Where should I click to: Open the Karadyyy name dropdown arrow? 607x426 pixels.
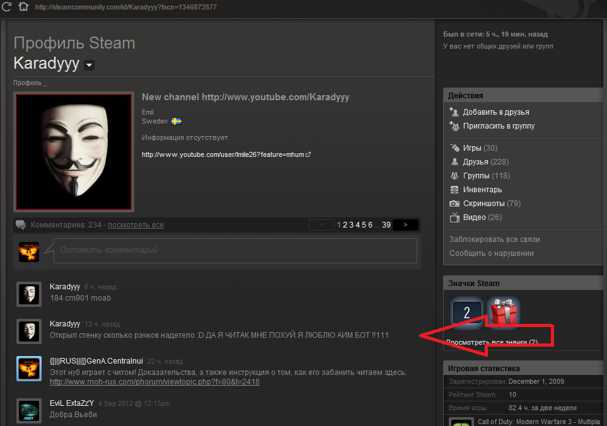(x=89, y=65)
